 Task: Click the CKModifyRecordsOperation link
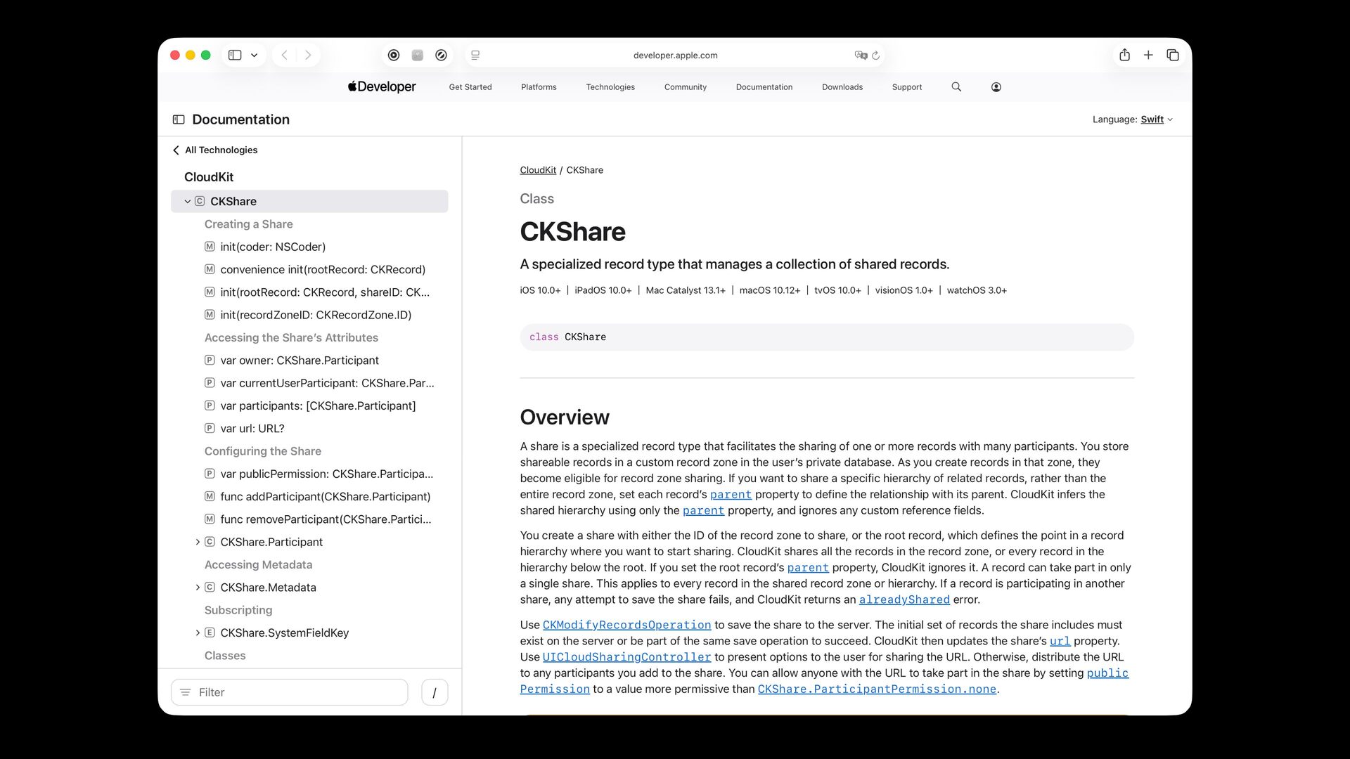coord(626,625)
